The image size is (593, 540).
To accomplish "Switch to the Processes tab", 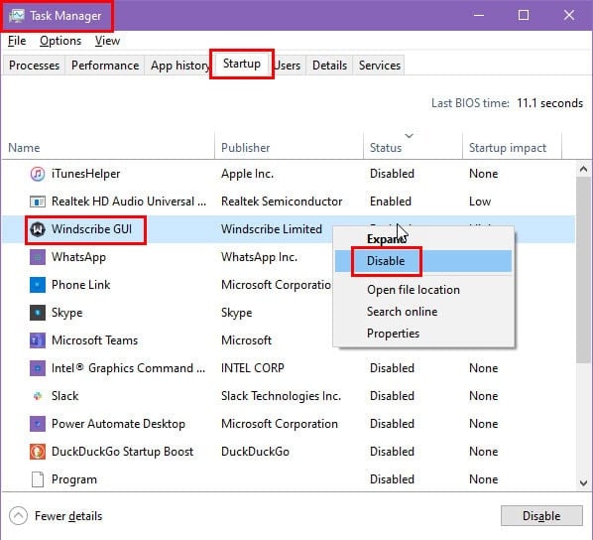I will click(34, 66).
